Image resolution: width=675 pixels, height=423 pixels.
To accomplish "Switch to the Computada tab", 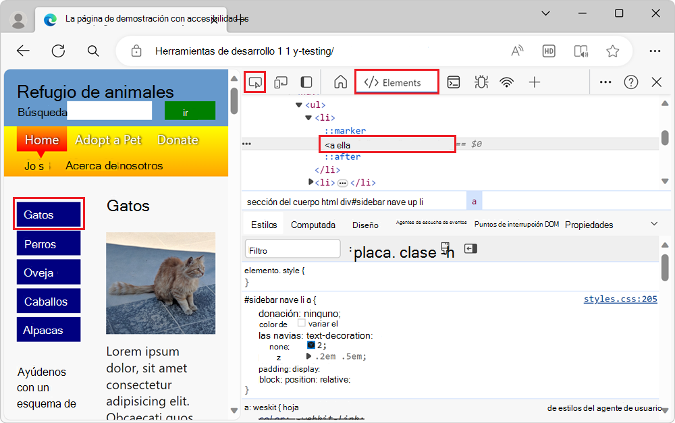I will pos(313,225).
